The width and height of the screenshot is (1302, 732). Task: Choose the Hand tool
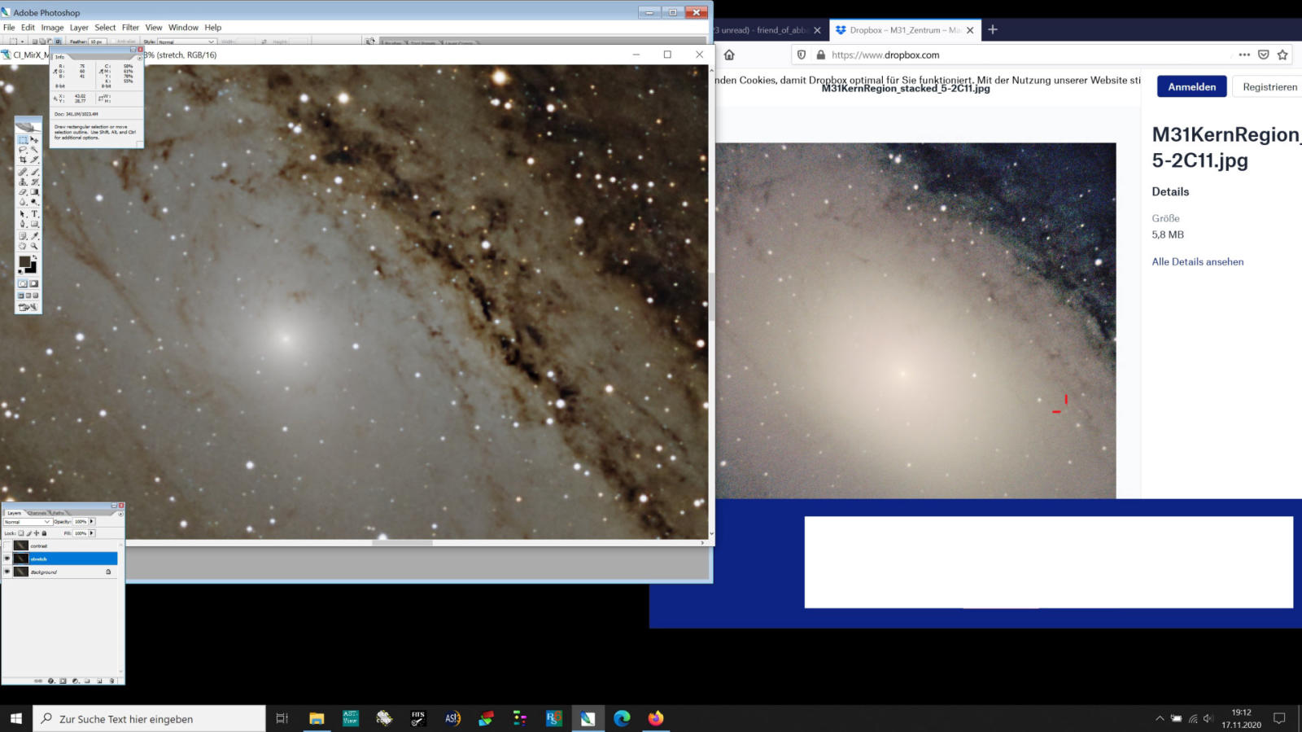[x=23, y=246]
